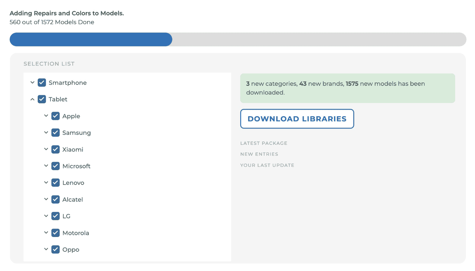Uncheck the Smartphone checkbox
The image size is (475, 271).
coord(42,83)
